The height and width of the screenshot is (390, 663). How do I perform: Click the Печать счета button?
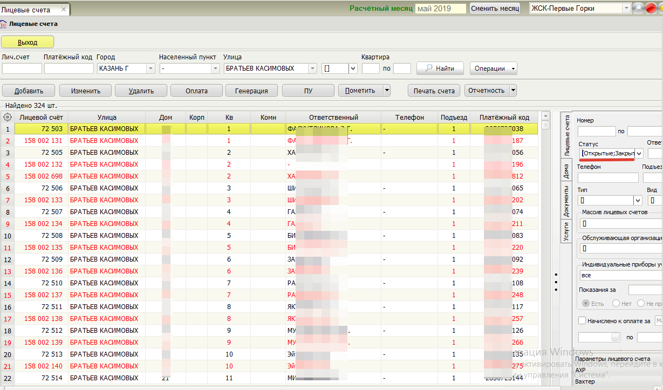(x=434, y=91)
